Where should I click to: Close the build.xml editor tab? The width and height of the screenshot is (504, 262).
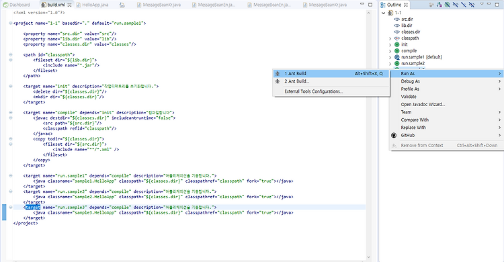[x=69, y=5]
